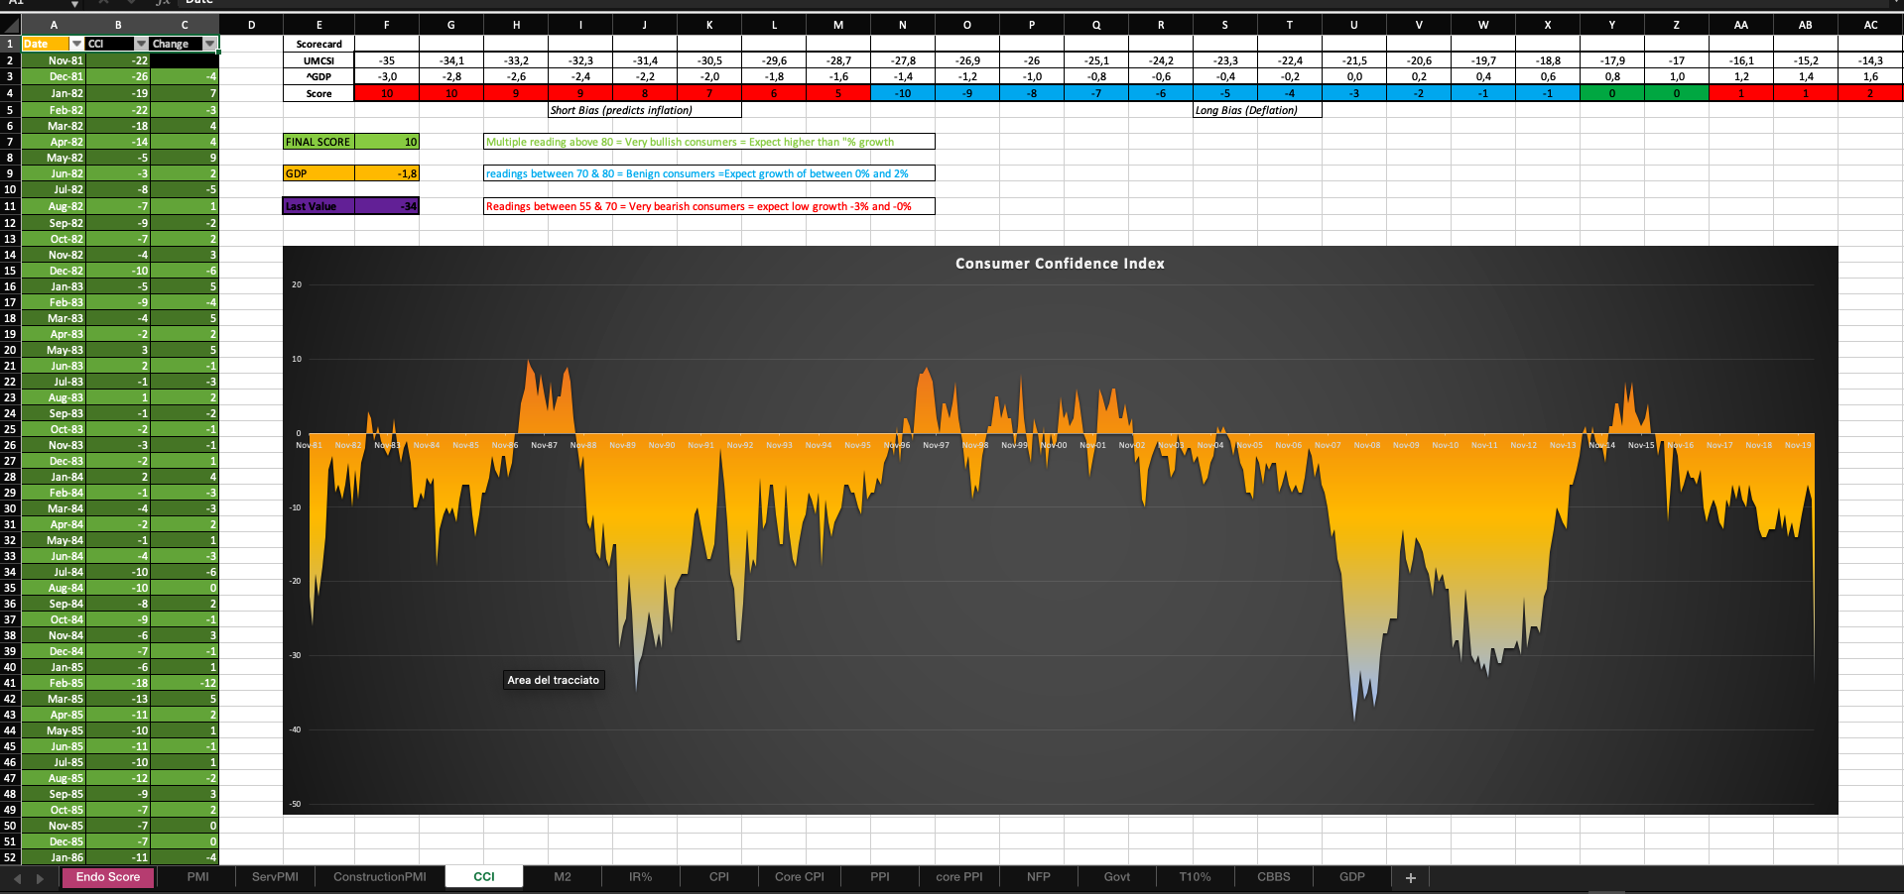Click the chart y-axis label -30
Screen dimensions: 1904x894
[296, 655]
